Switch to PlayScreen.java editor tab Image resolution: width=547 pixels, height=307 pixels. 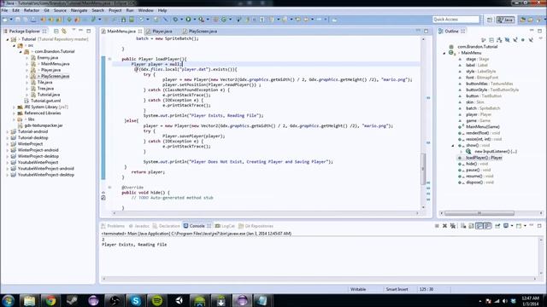click(200, 32)
